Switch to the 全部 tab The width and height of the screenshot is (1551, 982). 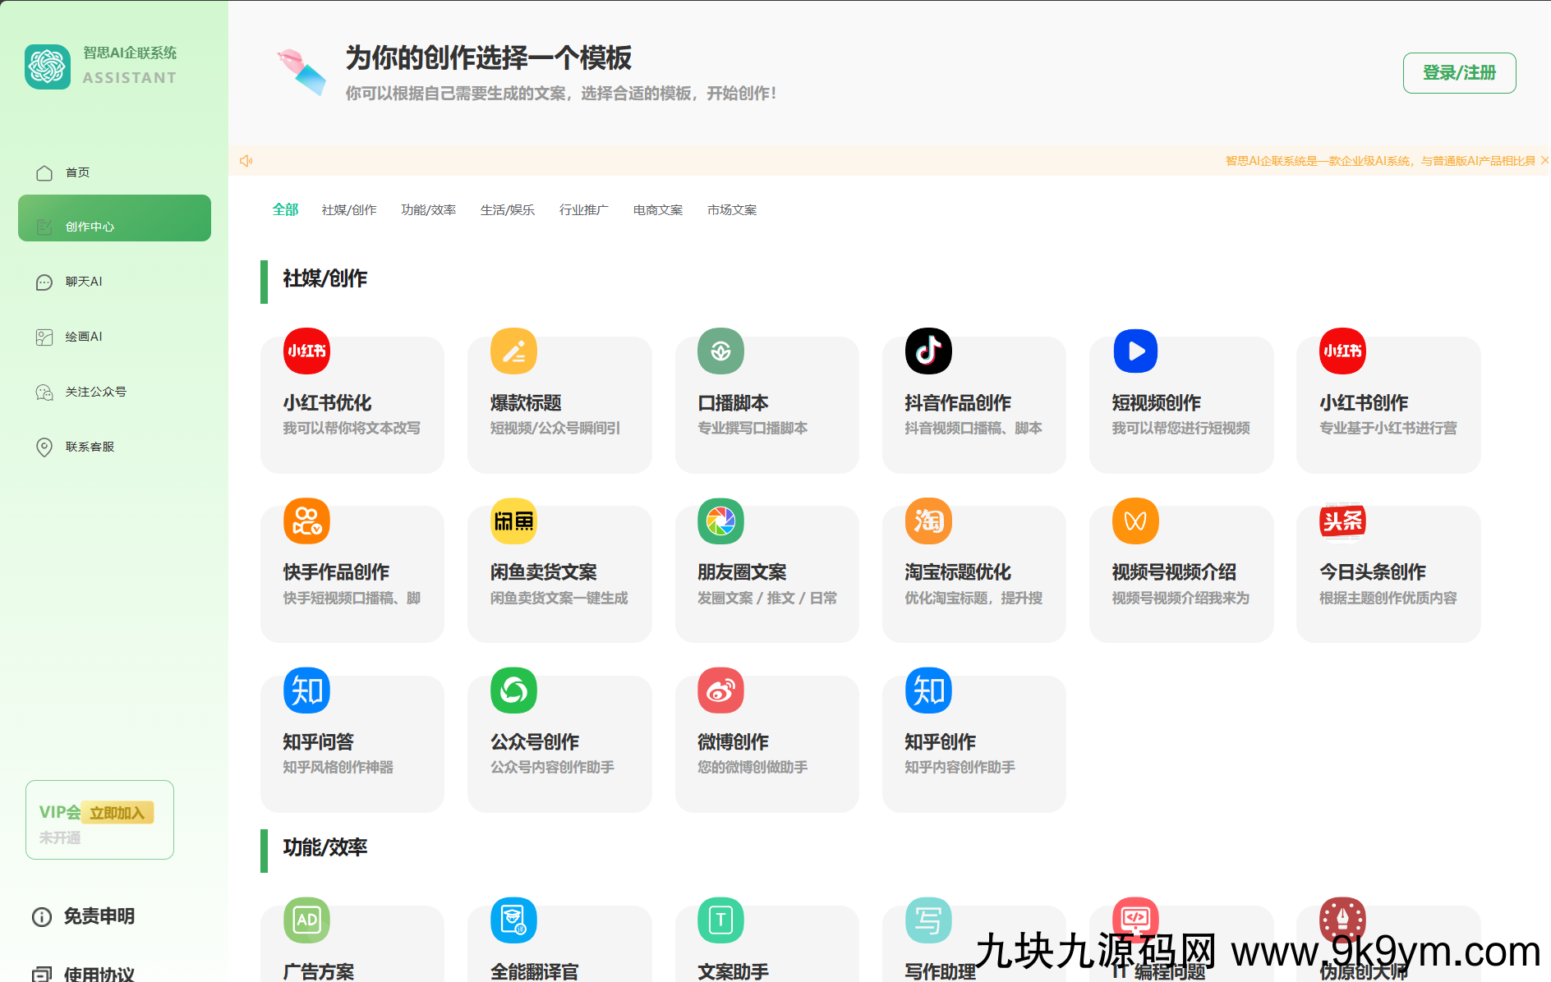[285, 209]
